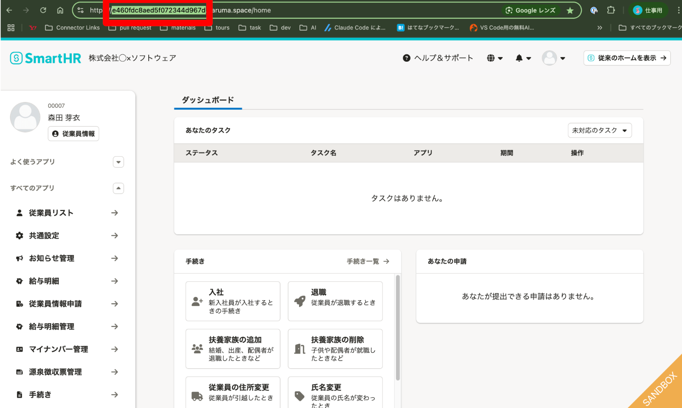Viewport: 682px width, 408px height.
Task: Open the browser extensions puzzle icon
Action: [611, 10]
